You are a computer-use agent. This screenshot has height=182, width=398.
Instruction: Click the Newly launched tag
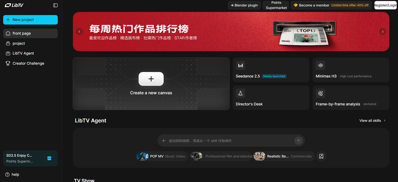pos(274,76)
